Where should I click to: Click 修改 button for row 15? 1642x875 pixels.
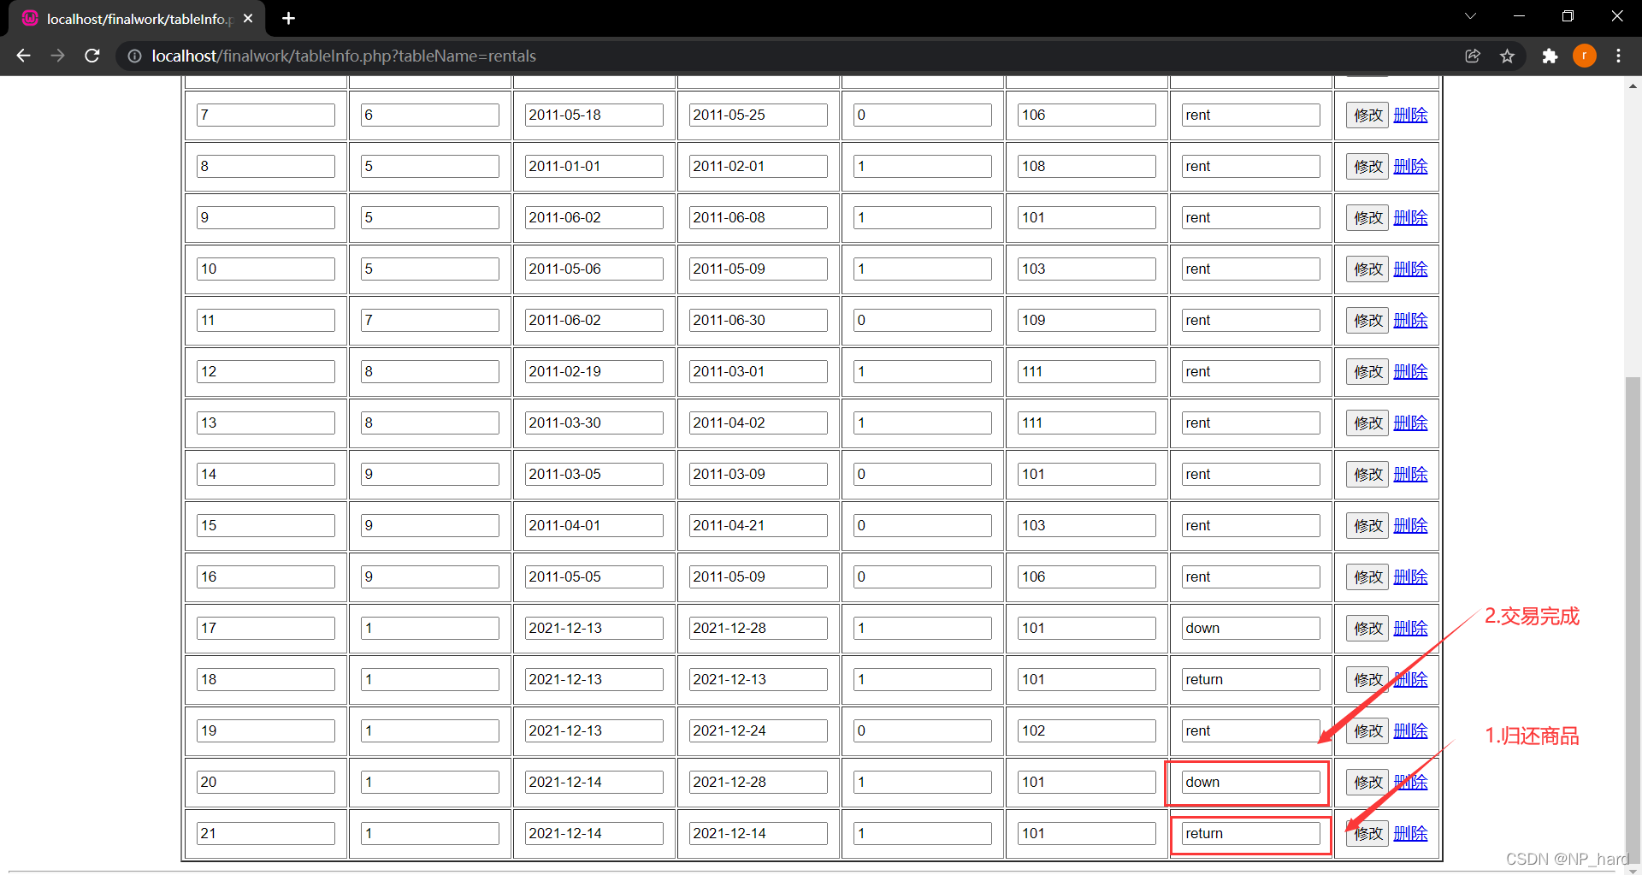click(x=1367, y=526)
